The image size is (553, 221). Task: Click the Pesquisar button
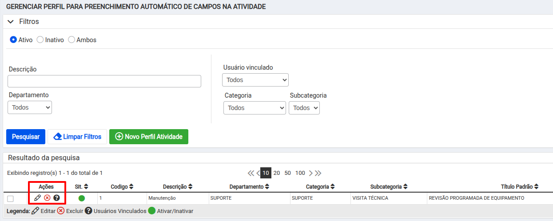(26, 137)
